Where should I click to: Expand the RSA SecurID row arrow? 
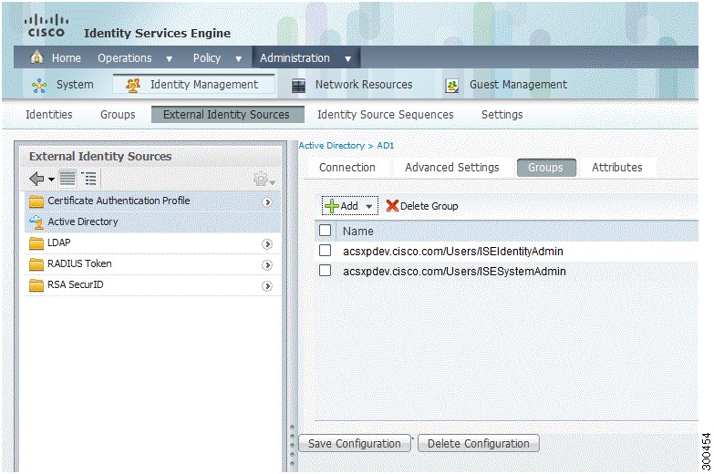[267, 286]
